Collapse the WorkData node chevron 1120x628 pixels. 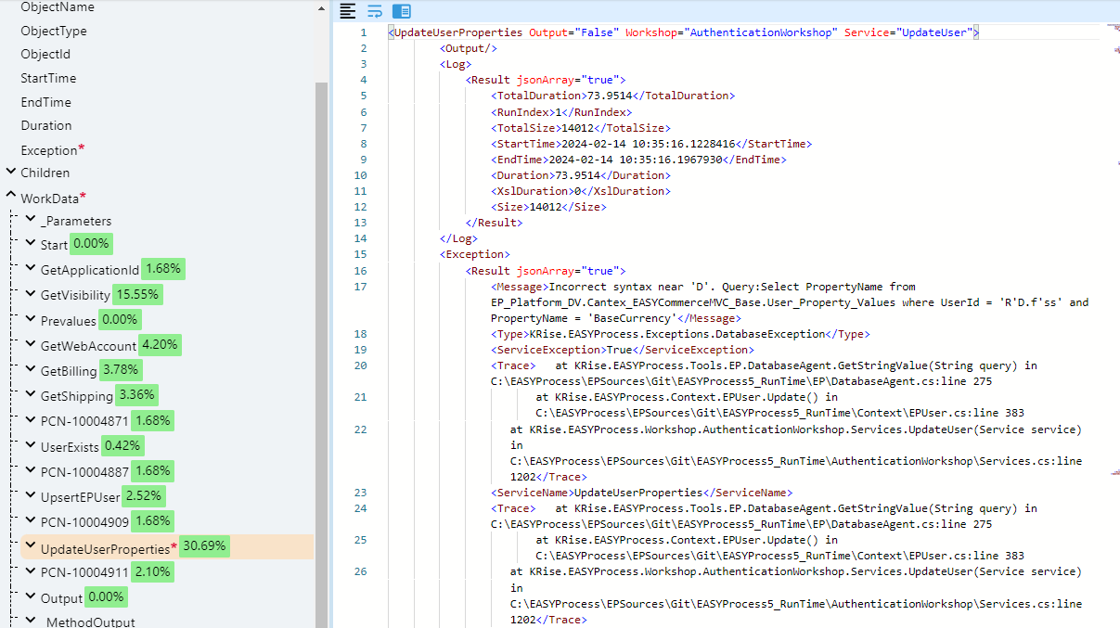tap(11, 197)
